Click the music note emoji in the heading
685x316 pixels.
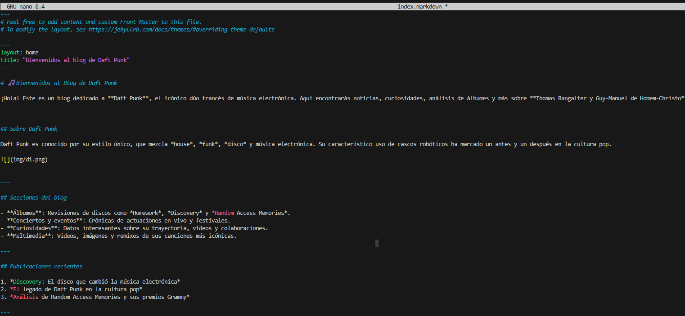(12, 83)
